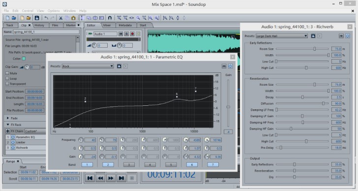This screenshot has width=358, height=191.
Task: Save the Richverb preset
Action: pos(313,36)
